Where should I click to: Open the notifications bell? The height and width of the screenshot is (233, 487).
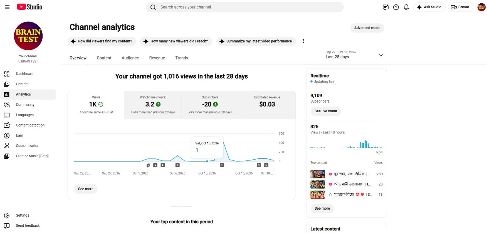(406, 7)
